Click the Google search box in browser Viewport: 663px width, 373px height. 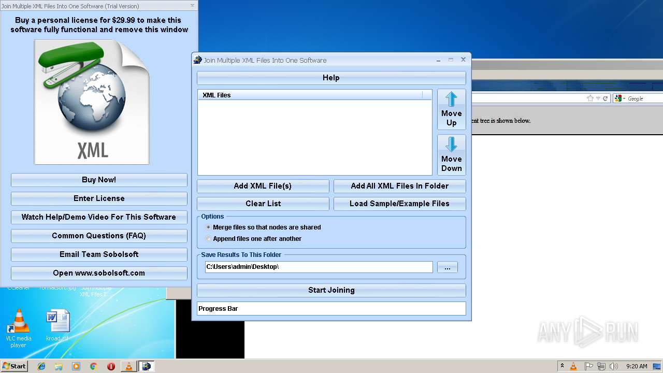coord(645,98)
